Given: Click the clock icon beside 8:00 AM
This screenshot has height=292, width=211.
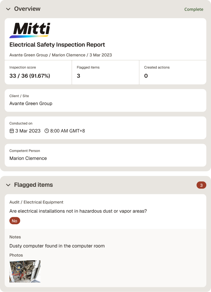Looking at the screenshot, I should click(x=47, y=131).
